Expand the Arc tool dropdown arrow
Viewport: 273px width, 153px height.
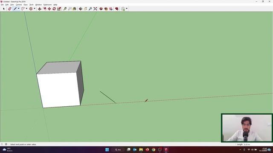tap(26, 8)
